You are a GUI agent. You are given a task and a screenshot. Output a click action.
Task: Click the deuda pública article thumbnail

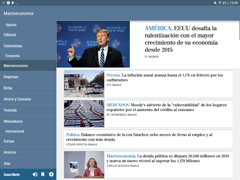click(84, 165)
